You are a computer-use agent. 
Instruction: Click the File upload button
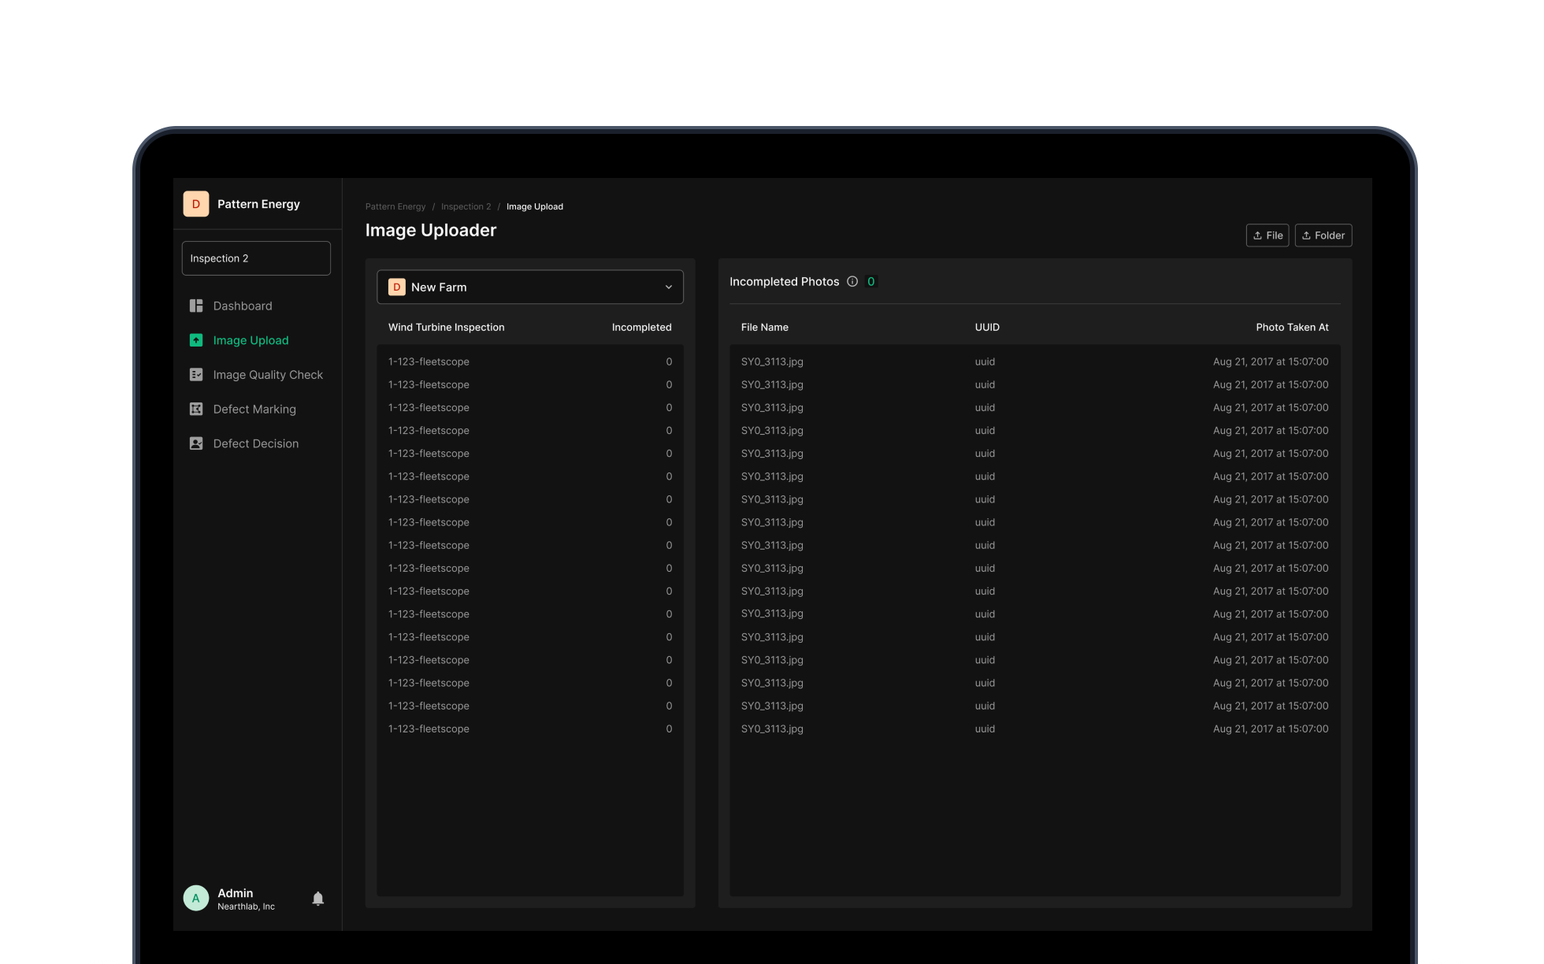[x=1267, y=235]
